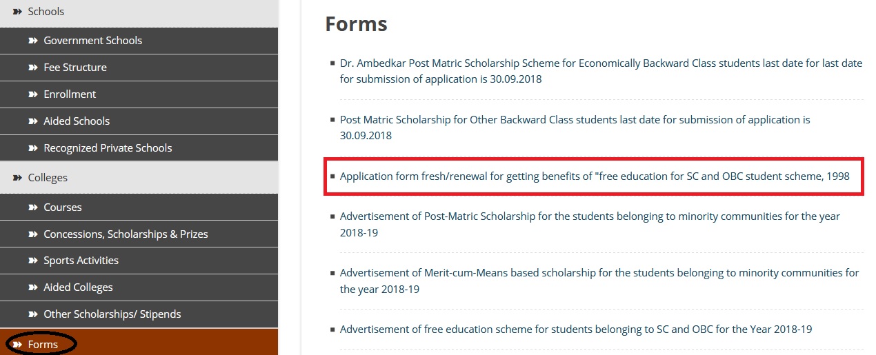This screenshot has height=355, width=876.
Task: Click the arrow icon beside Schools
Action: click(18, 12)
